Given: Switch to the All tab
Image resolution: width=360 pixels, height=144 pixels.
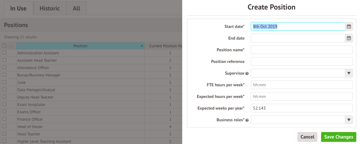Looking at the screenshot, I should coord(77,9).
